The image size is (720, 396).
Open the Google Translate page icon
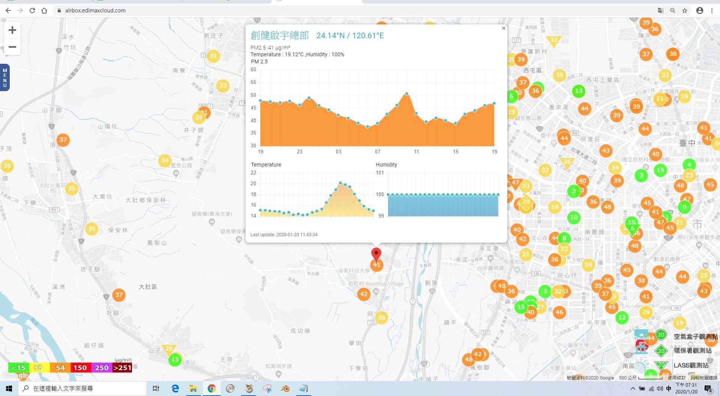tap(661, 10)
